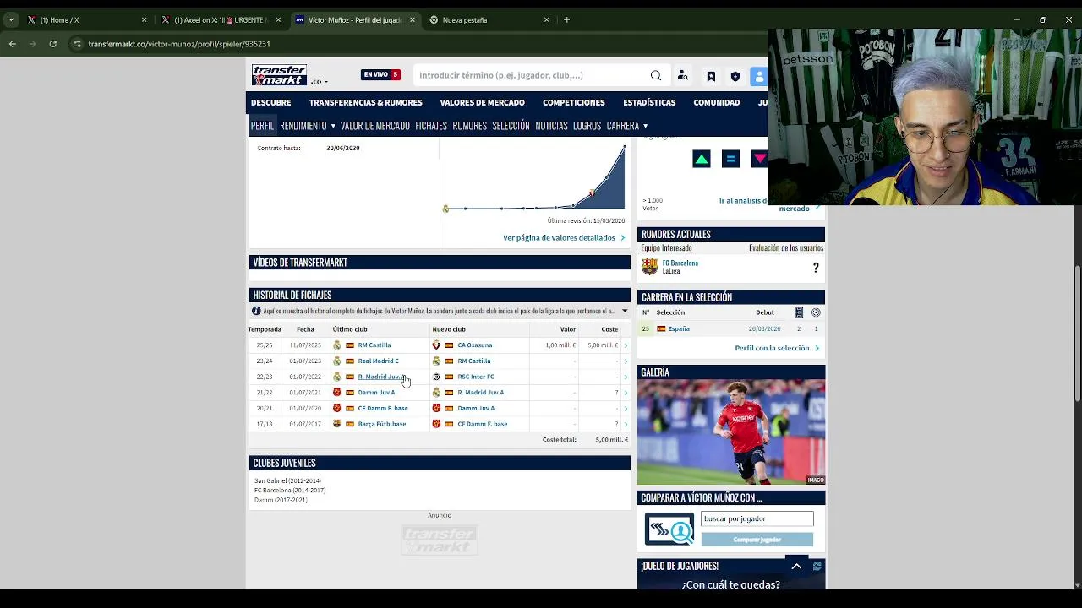Screen dimensions: 1082x608
Task: Select the Noticias tab
Action: [x=551, y=126]
